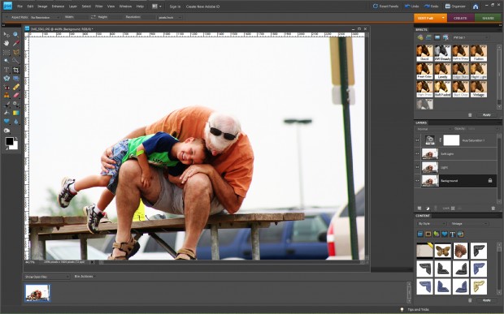Select the Straighten tool
This screenshot has width=504, height=314.
coord(15,78)
